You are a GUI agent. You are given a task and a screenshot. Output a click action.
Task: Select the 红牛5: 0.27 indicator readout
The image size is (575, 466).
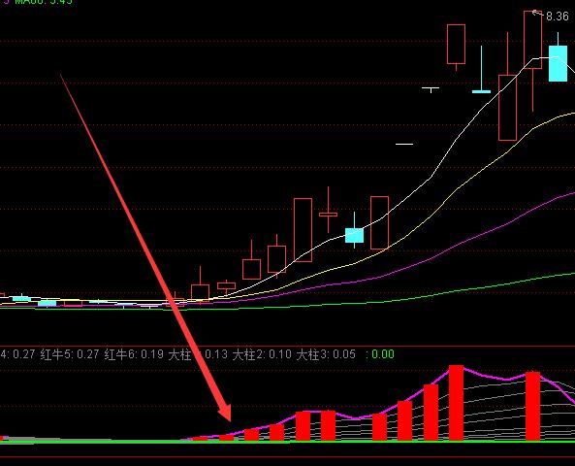(x=70, y=354)
